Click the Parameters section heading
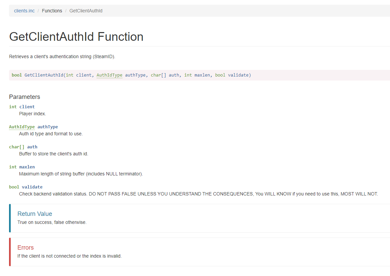The width and height of the screenshot is (390, 276). (x=25, y=97)
